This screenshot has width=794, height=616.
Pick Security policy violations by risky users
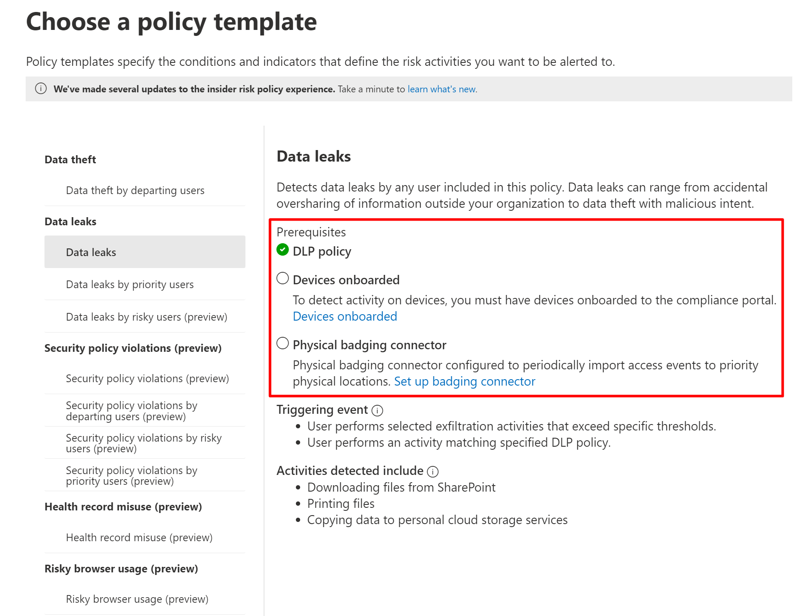coord(144,443)
